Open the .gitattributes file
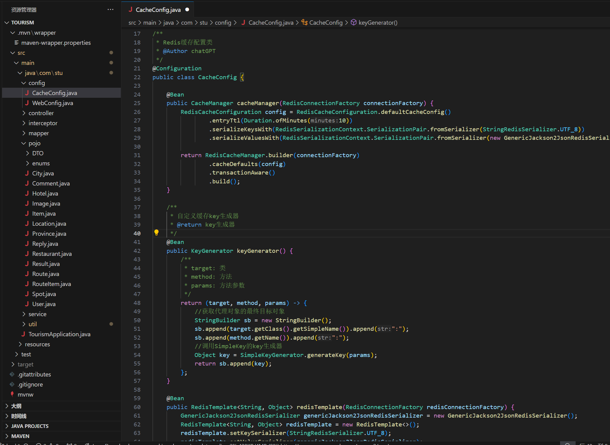Viewport: 610px width, 445px height. click(x=34, y=374)
